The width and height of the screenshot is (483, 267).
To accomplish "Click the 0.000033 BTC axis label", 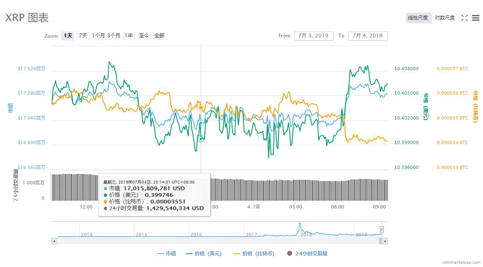I will point(452,167).
